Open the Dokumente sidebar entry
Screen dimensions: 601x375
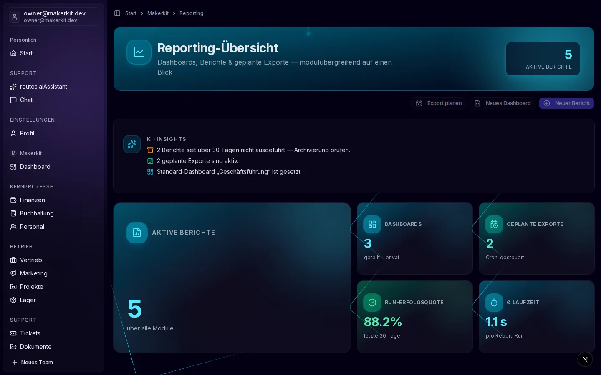pos(53,347)
